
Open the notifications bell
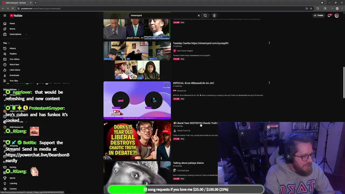tap(329, 15)
